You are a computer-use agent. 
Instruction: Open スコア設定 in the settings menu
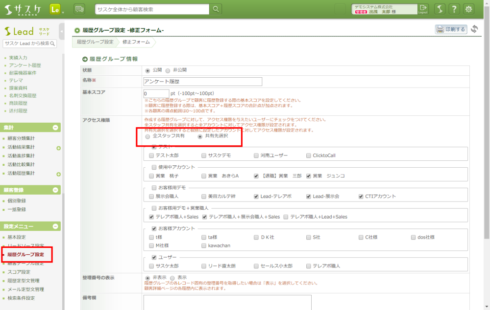point(19,272)
